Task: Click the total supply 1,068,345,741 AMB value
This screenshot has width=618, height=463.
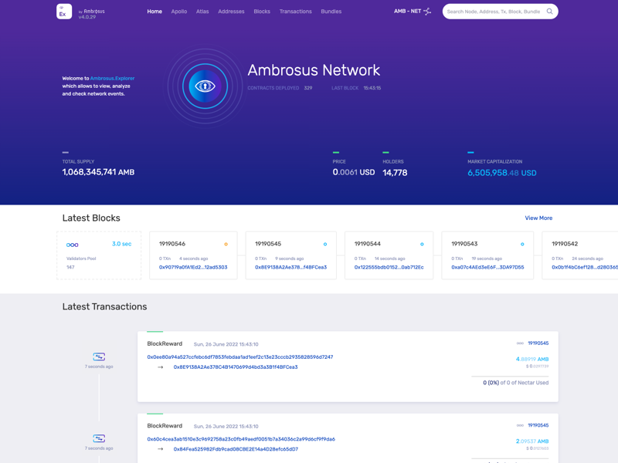Action: [98, 172]
